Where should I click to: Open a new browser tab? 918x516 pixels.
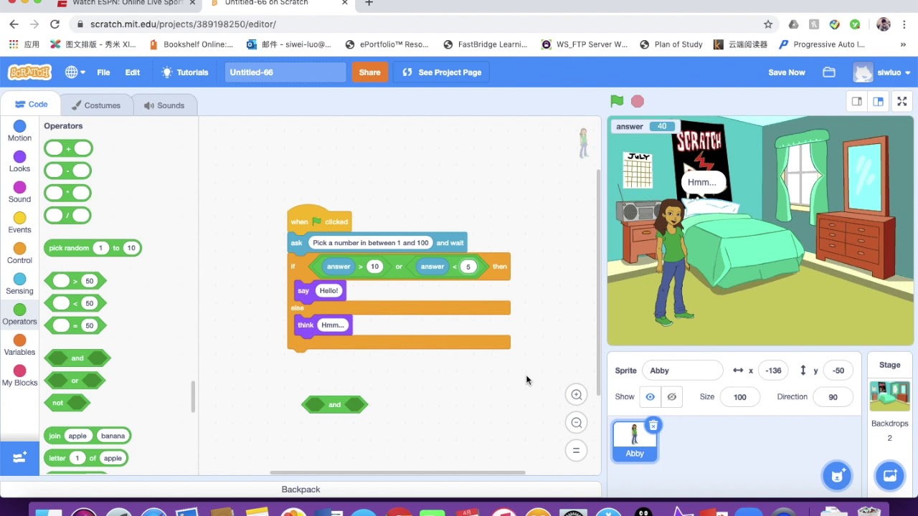point(369,3)
